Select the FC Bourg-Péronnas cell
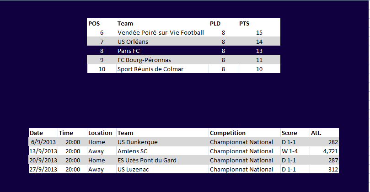Viewport: 370px width, 192px height. [x=162, y=60]
